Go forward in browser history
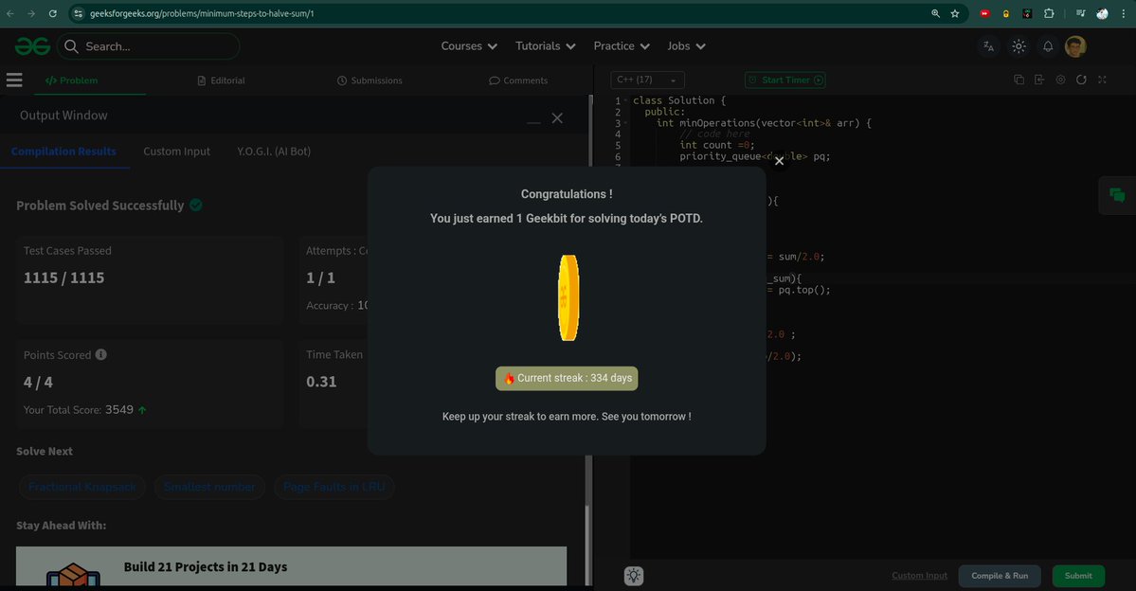The height and width of the screenshot is (591, 1136). pyautogui.click(x=31, y=13)
